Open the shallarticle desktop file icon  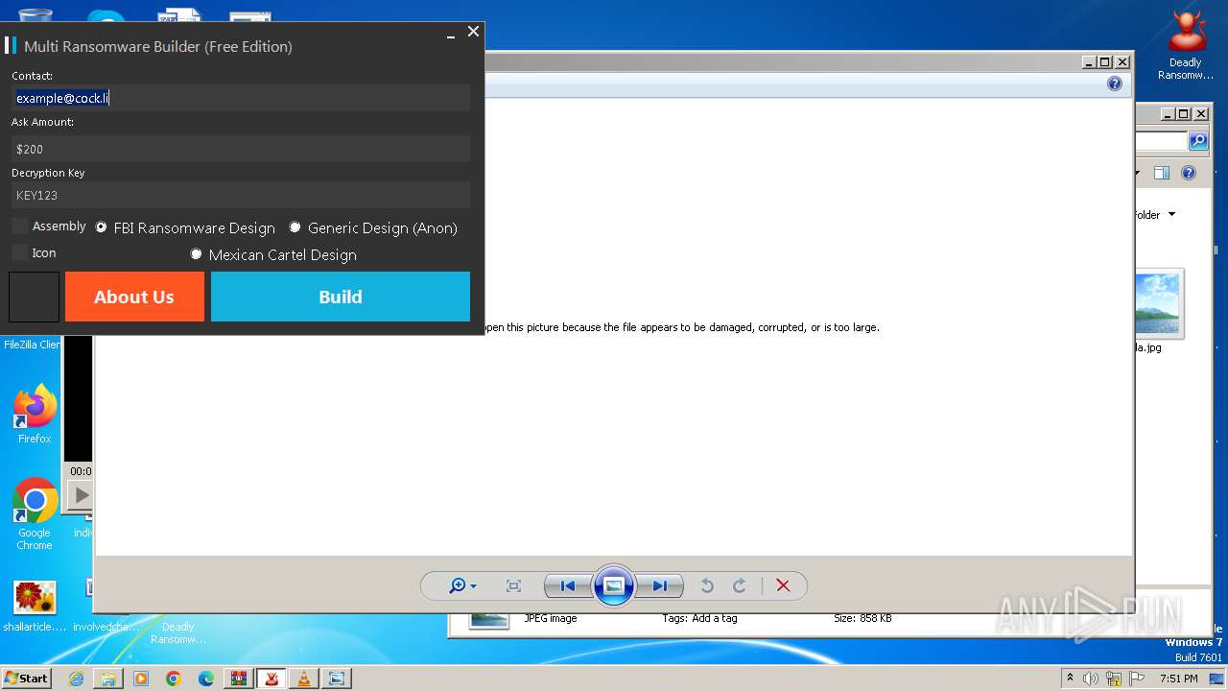(x=35, y=607)
